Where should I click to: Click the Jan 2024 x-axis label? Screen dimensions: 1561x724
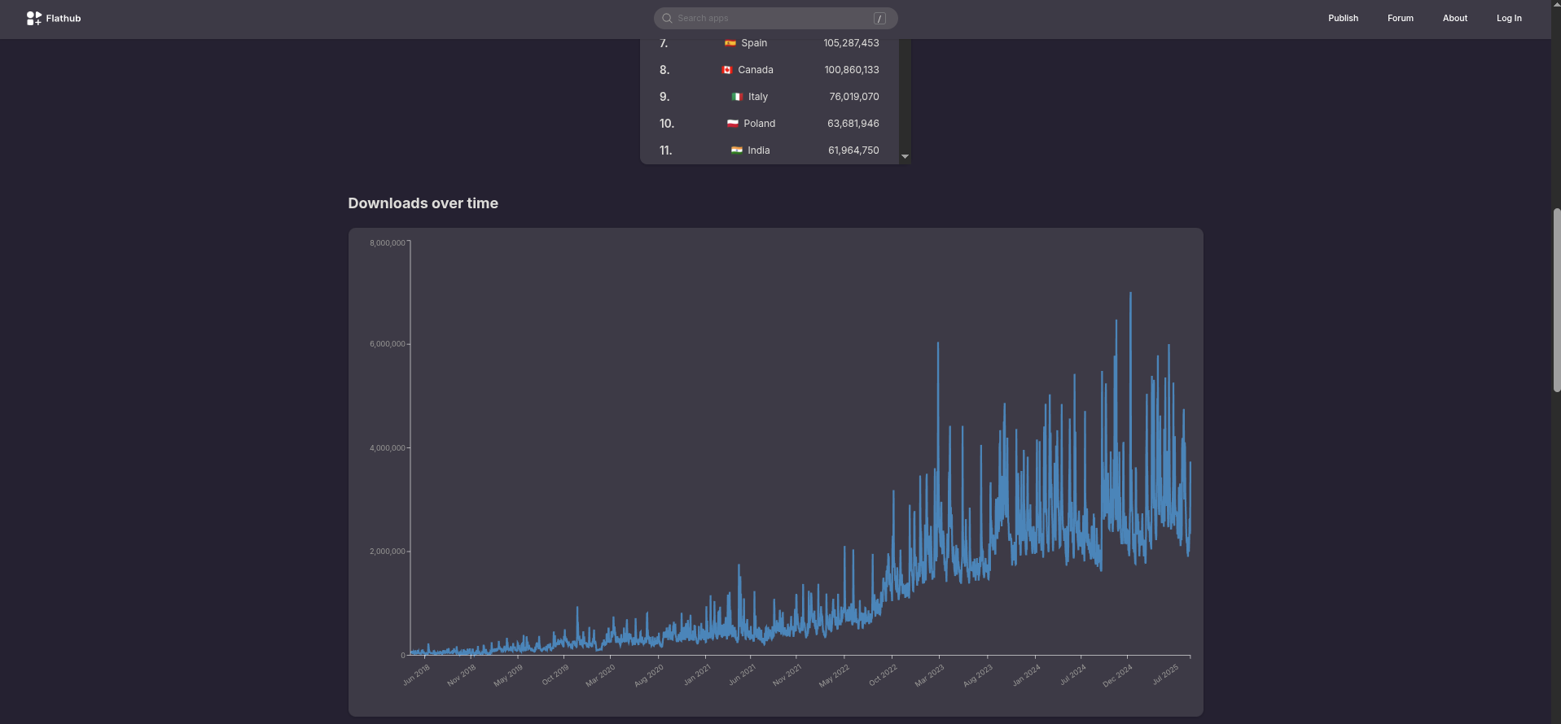click(x=1026, y=675)
